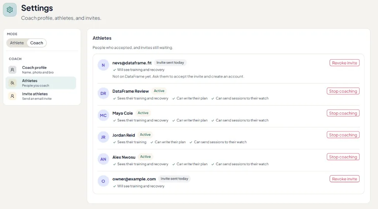Click the O avatar for owner@example.com
Image resolution: width=378 pixels, height=209 pixels.
coord(103,181)
